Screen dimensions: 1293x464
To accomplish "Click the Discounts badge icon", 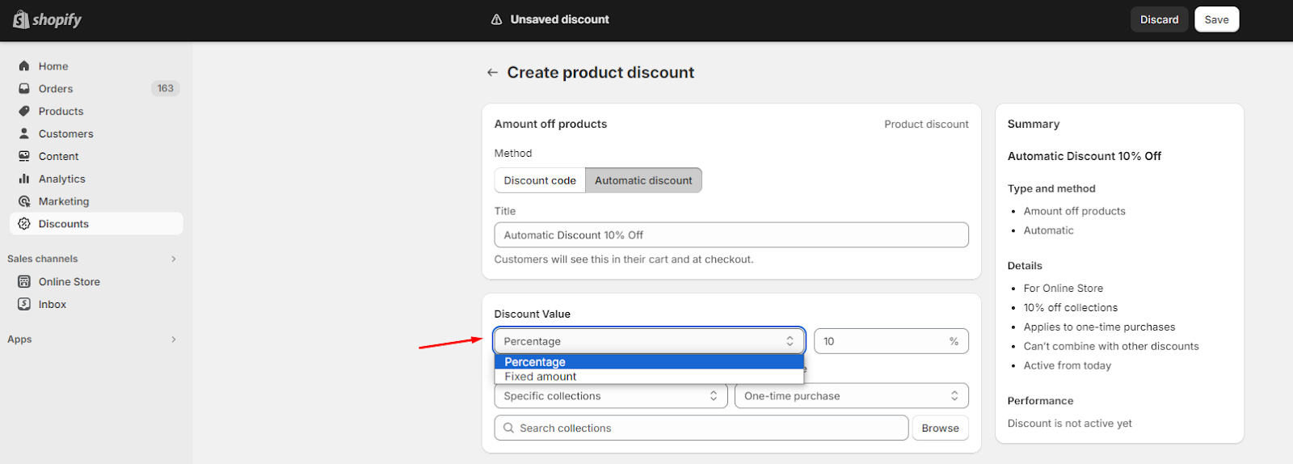I will point(24,224).
